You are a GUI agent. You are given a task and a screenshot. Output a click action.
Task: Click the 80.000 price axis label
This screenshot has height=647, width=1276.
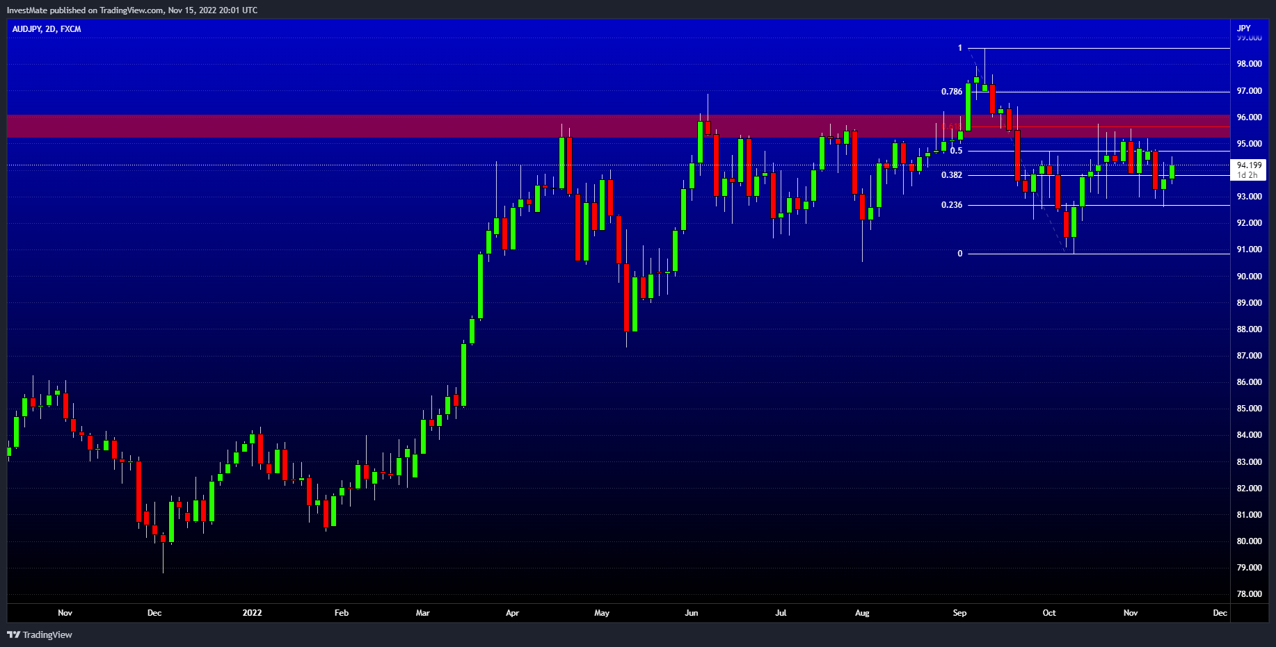[1249, 541]
